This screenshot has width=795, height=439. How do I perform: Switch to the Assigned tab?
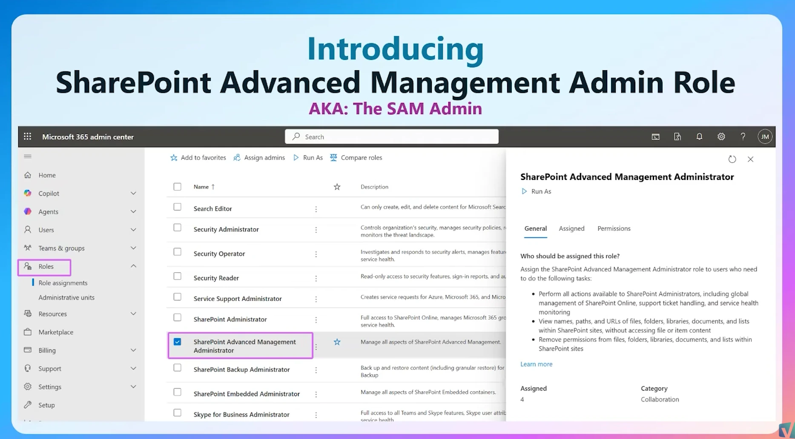coord(571,228)
